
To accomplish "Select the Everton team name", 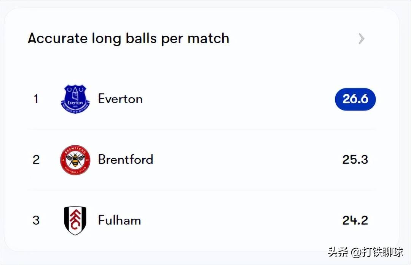I will coord(120,99).
